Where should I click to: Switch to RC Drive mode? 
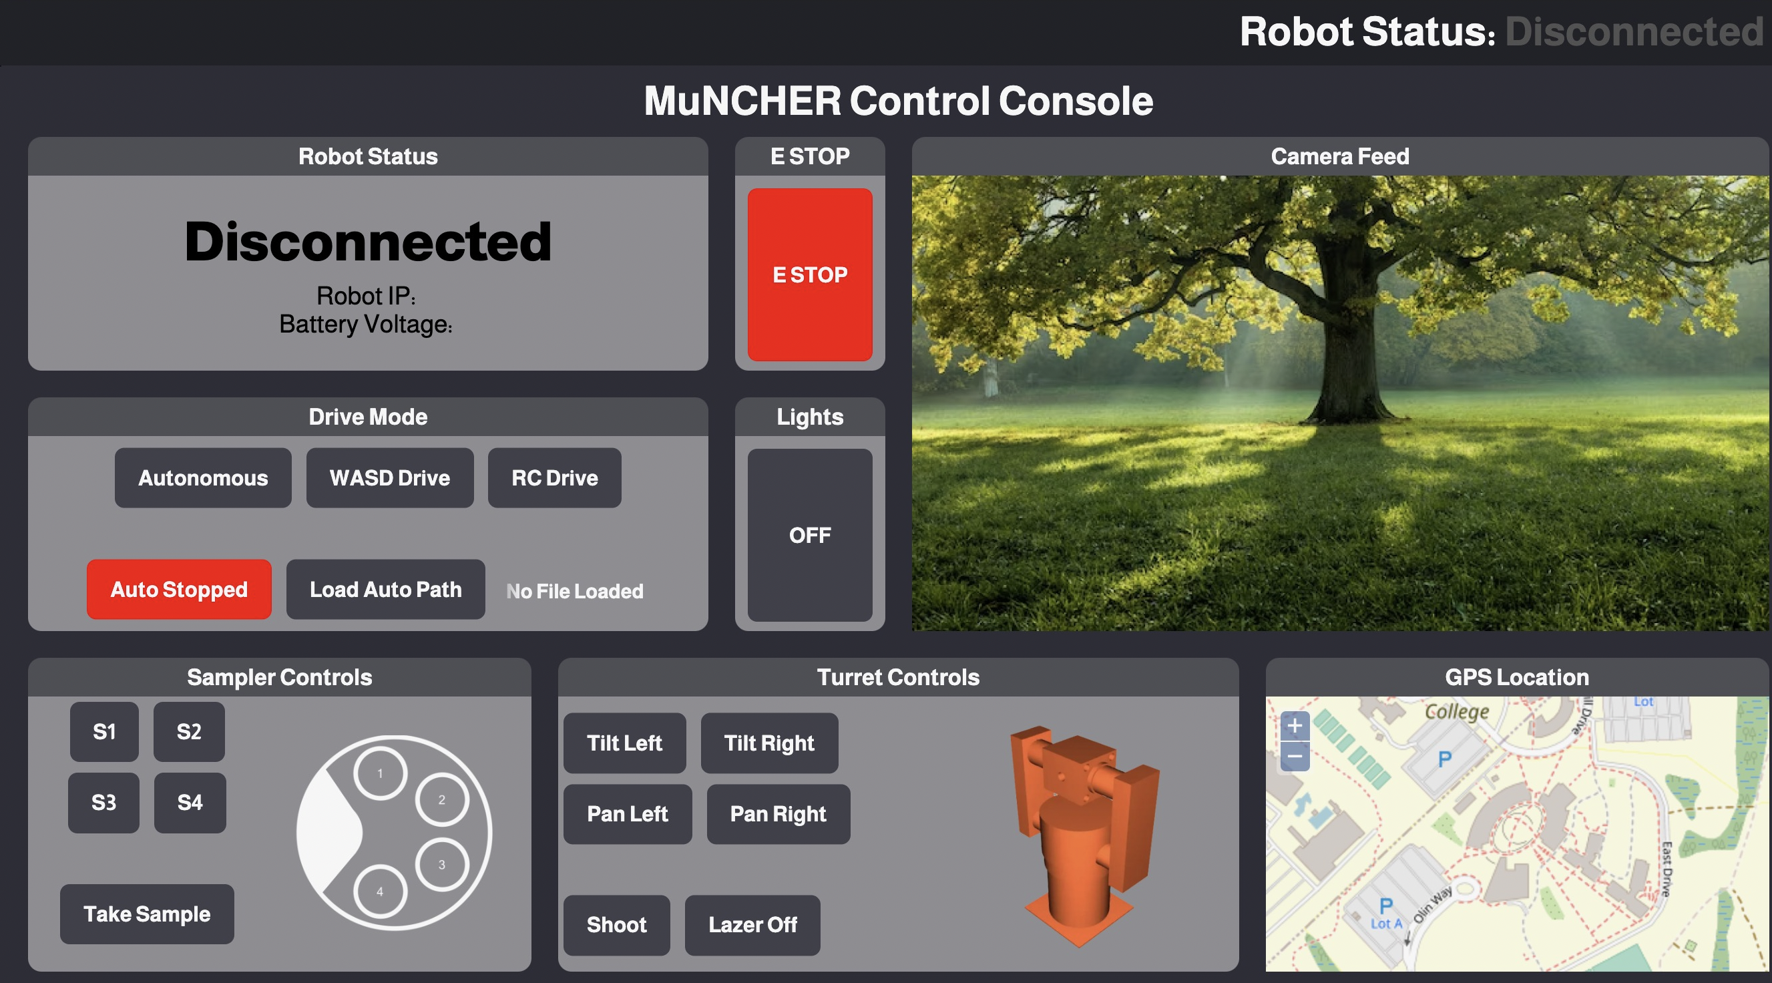[554, 478]
